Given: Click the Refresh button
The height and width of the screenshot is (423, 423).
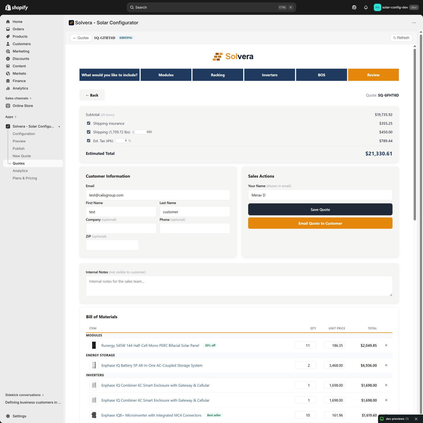Looking at the screenshot, I should pyautogui.click(x=401, y=38).
